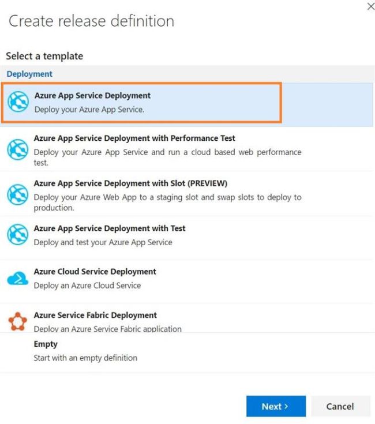Screen dimensions: 375x424
Task: Select Azure Service Fabric Deployment template
Action: pyautogui.click(x=95, y=316)
